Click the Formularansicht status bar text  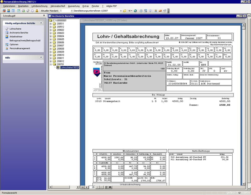(x=10, y=193)
